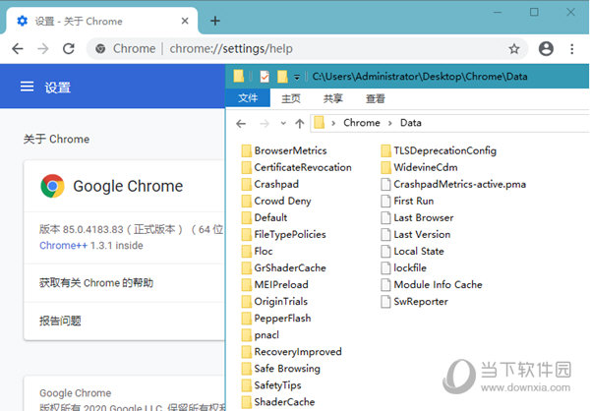Expand the chevron between Chrome and Data
590x411 pixels.
(x=389, y=123)
